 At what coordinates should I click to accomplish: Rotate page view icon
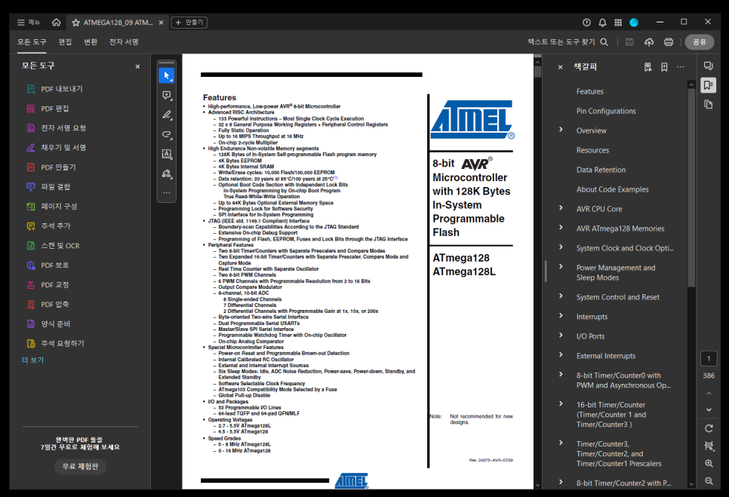click(x=709, y=428)
